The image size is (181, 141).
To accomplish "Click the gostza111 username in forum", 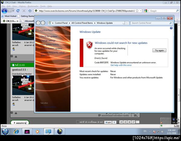I will click(x=19, y=70).
